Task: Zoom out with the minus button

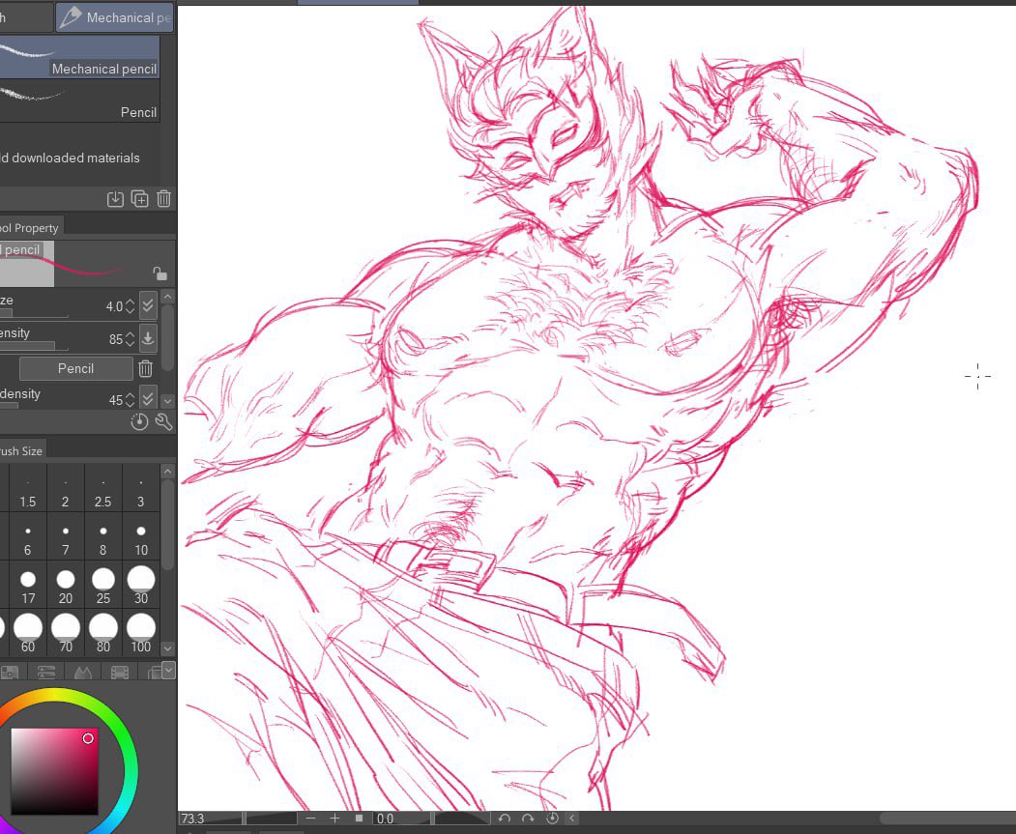Action: 310,819
